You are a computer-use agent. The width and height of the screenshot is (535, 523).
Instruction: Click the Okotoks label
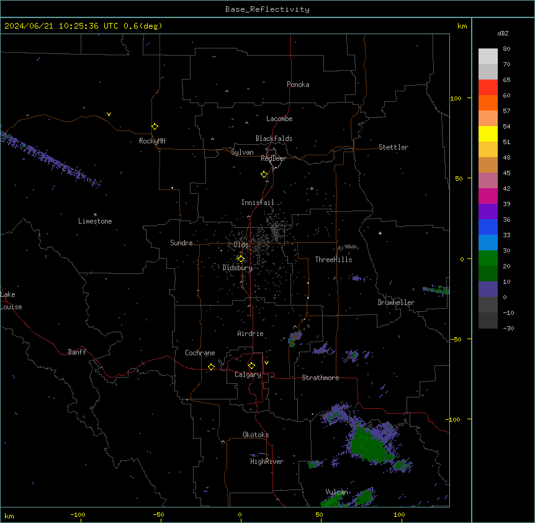point(256,435)
